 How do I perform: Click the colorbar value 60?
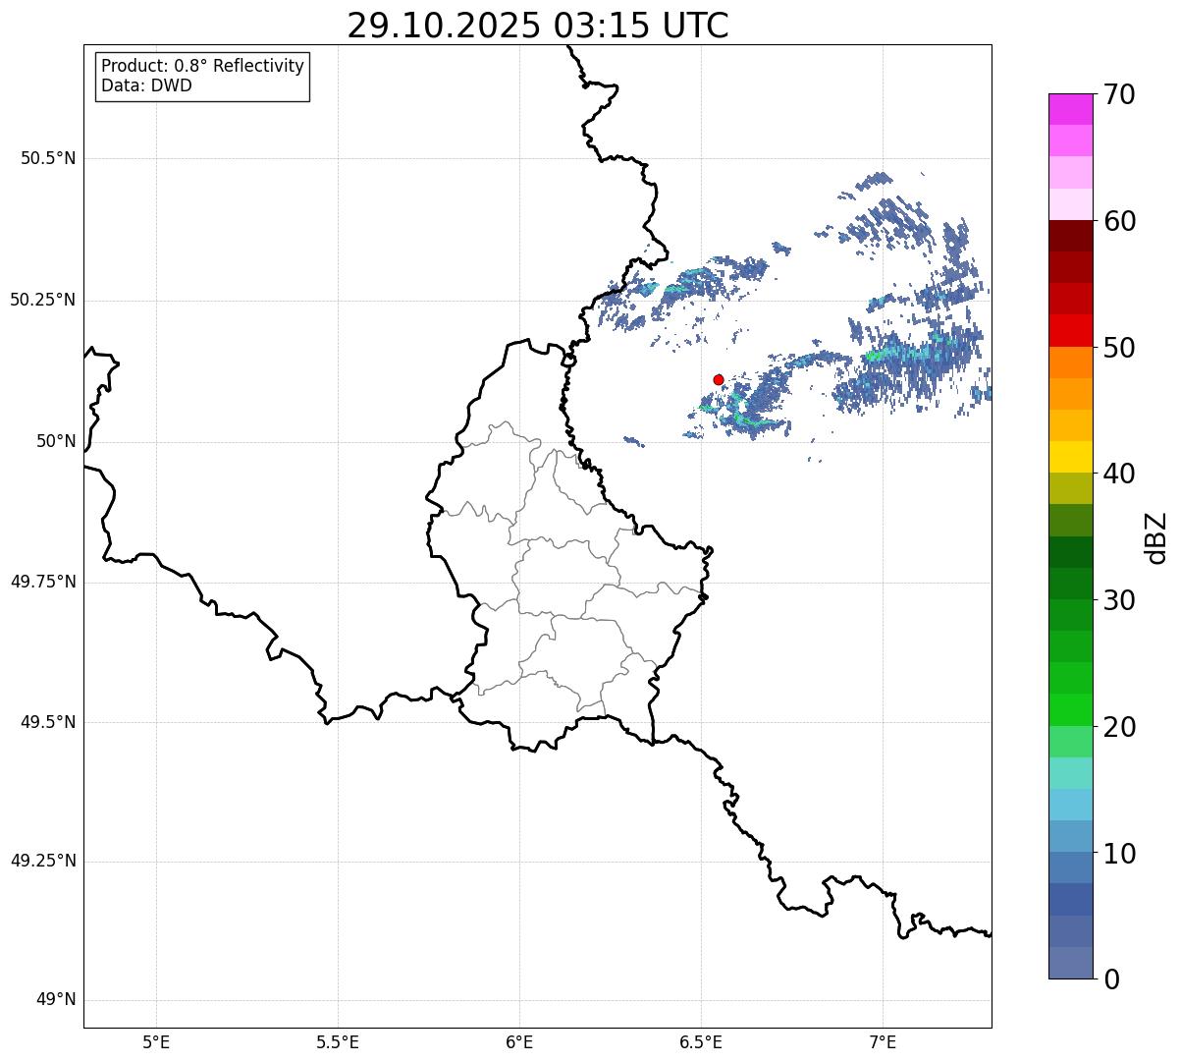(1119, 221)
